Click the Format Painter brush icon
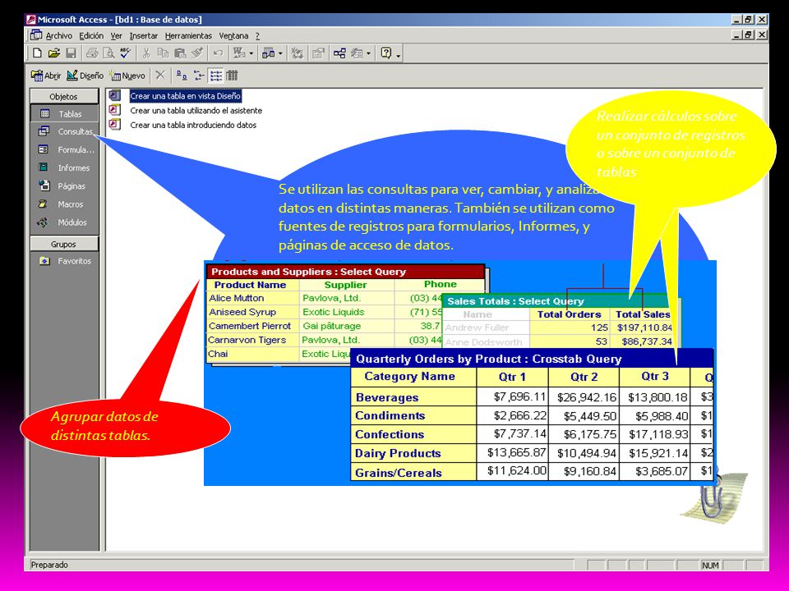The image size is (789, 591). tap(197, 53)
